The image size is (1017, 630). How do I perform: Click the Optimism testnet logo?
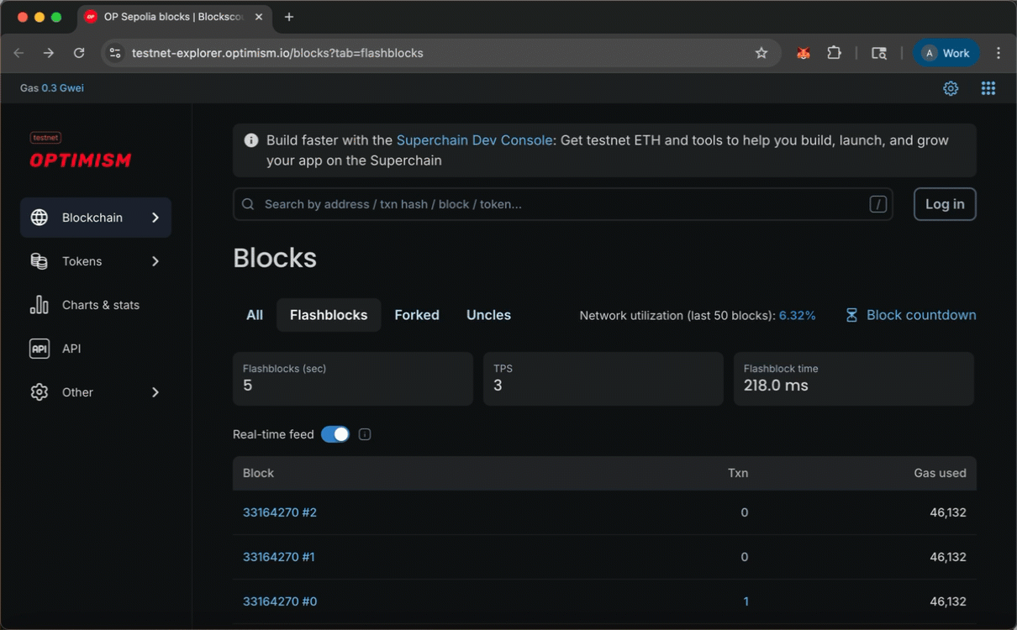click(79, 151)
